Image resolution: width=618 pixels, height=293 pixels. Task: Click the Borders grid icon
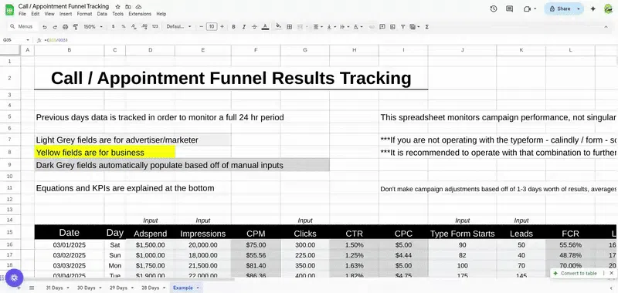click(289, 27)
